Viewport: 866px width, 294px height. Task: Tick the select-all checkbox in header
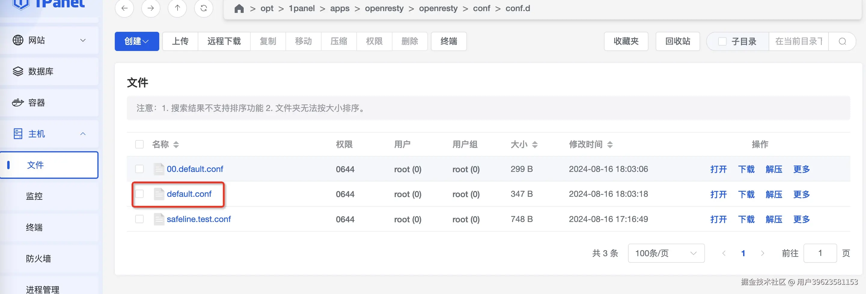click(x=139, y=144)
